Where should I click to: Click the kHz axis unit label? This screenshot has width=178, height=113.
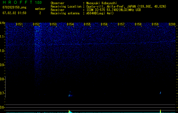click(x=3, y=23)
